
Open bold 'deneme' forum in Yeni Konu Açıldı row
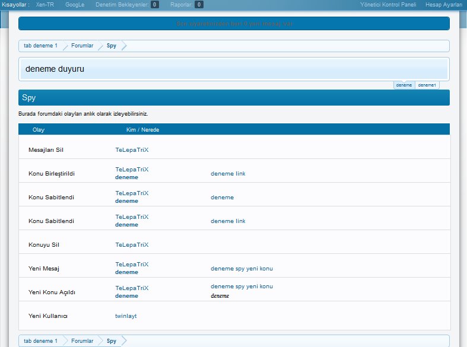126,296
